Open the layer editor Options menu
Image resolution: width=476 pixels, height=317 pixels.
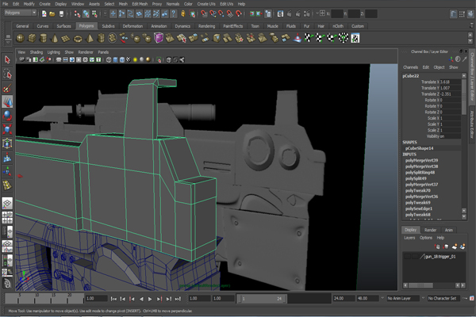tap(426, 238)
